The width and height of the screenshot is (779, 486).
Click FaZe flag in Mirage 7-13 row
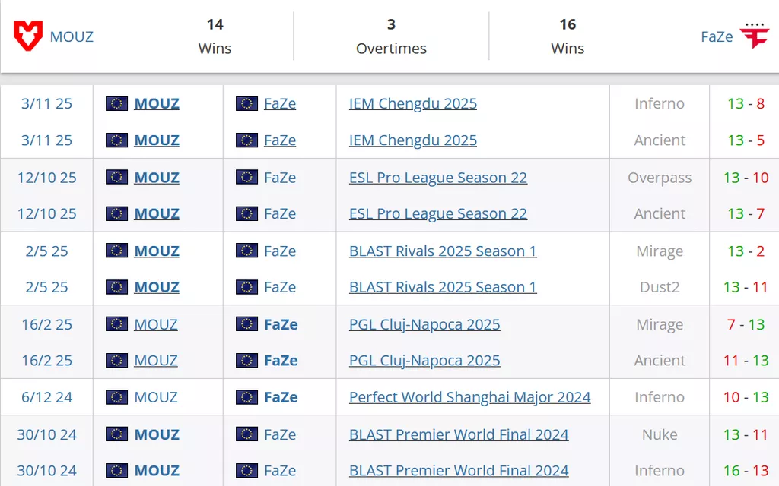tap(246, 324)
